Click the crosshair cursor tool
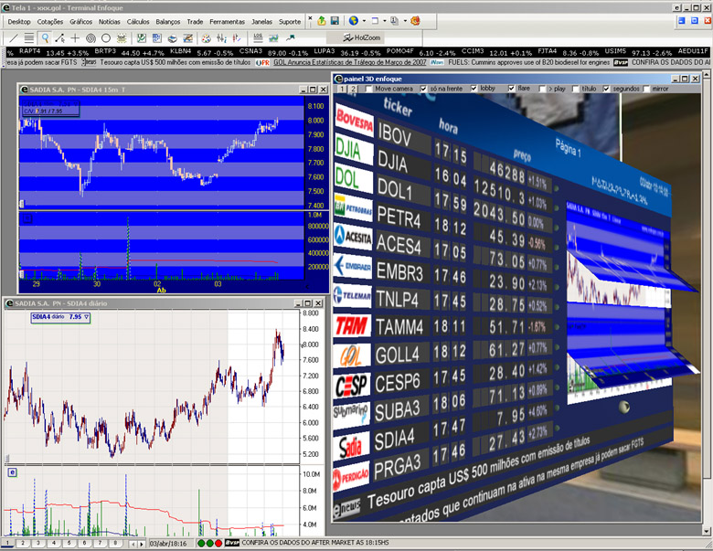Viewport: 713px width, 551px height. [75, 38]
